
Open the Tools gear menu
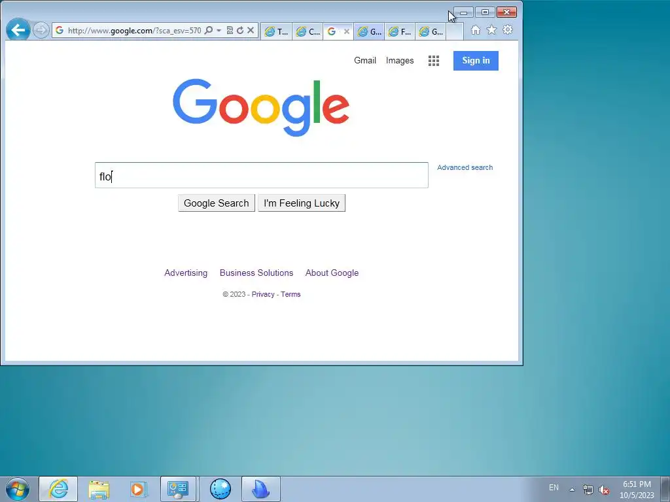pos(508,30)
